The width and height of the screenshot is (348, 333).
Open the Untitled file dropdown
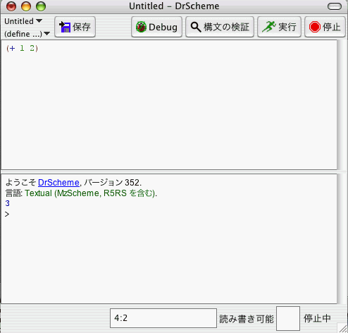[x=23, y=21]
